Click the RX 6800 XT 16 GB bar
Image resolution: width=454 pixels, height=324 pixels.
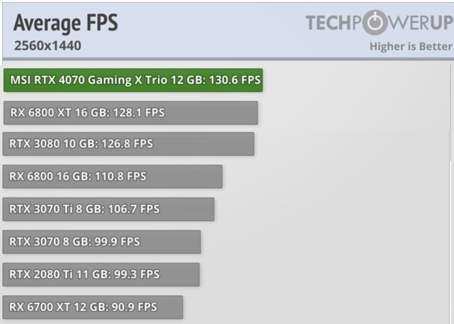tap(131, 113)
